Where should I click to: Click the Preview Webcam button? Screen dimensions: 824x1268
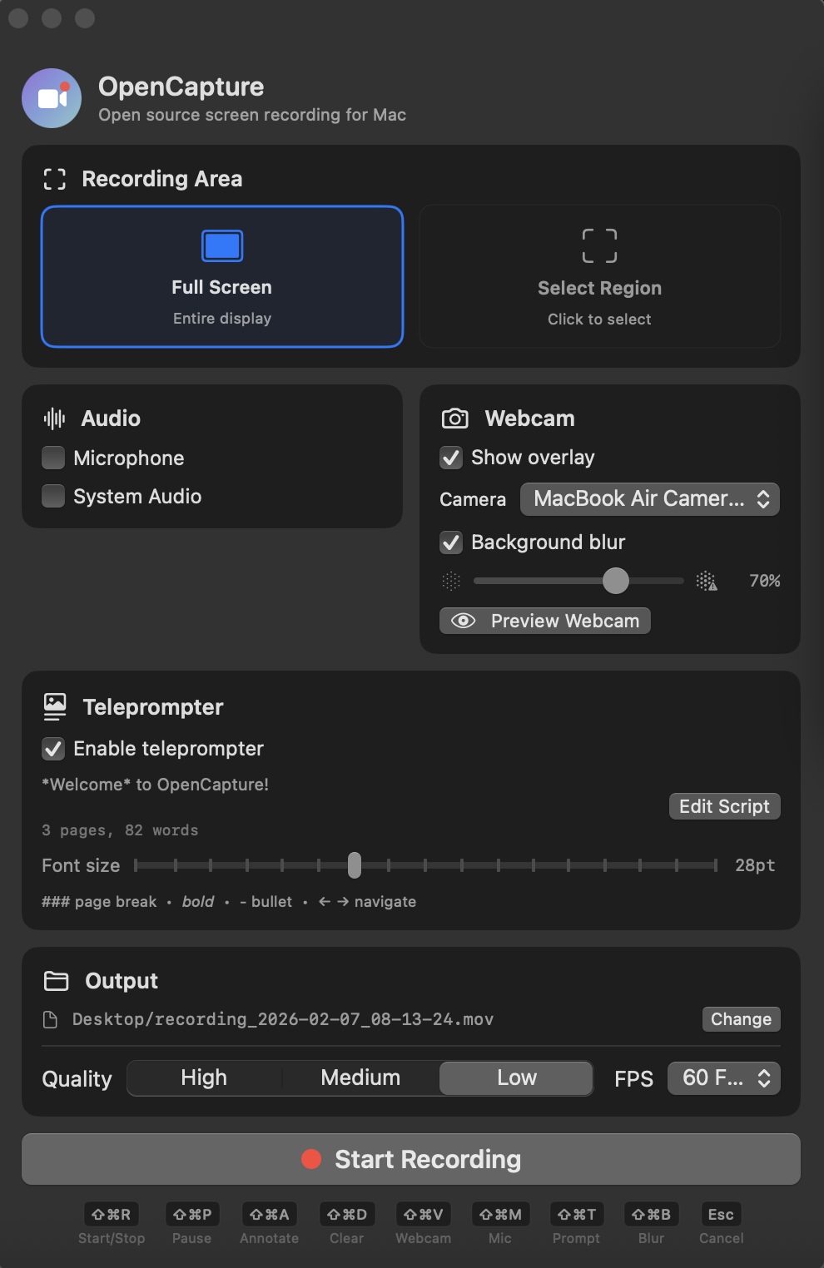[x=545, y=621]
